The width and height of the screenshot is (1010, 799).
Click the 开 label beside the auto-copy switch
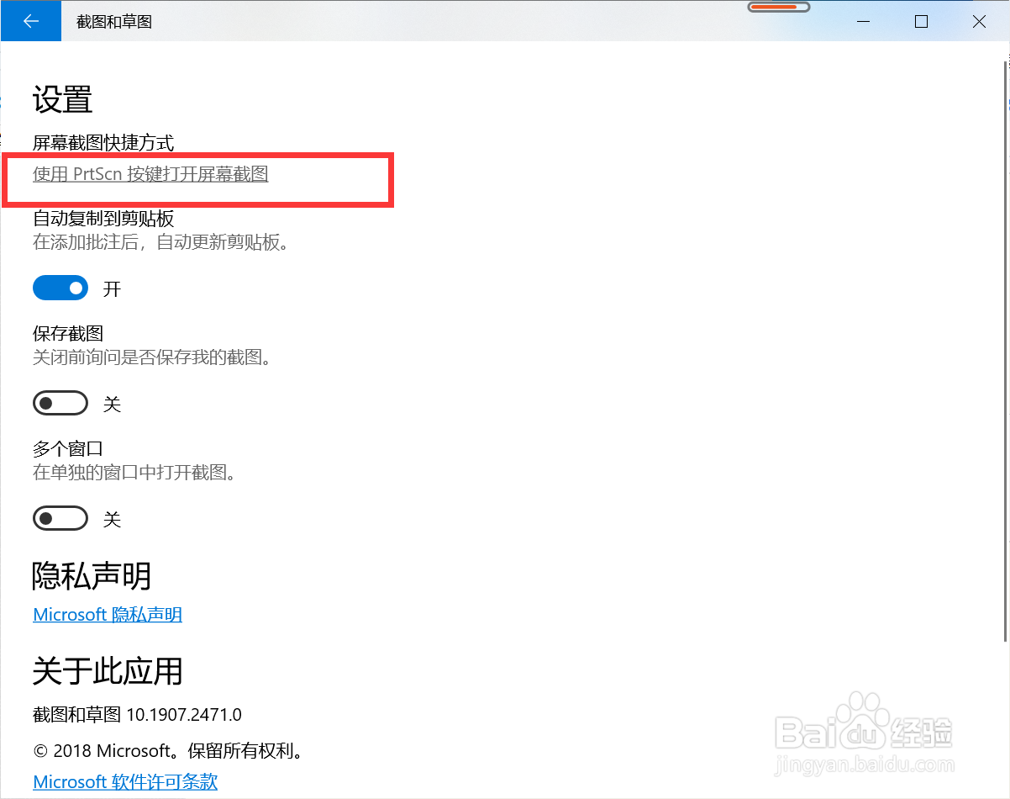click(x=113, y=288)
